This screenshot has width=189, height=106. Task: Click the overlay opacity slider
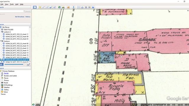tap(14, 64)
